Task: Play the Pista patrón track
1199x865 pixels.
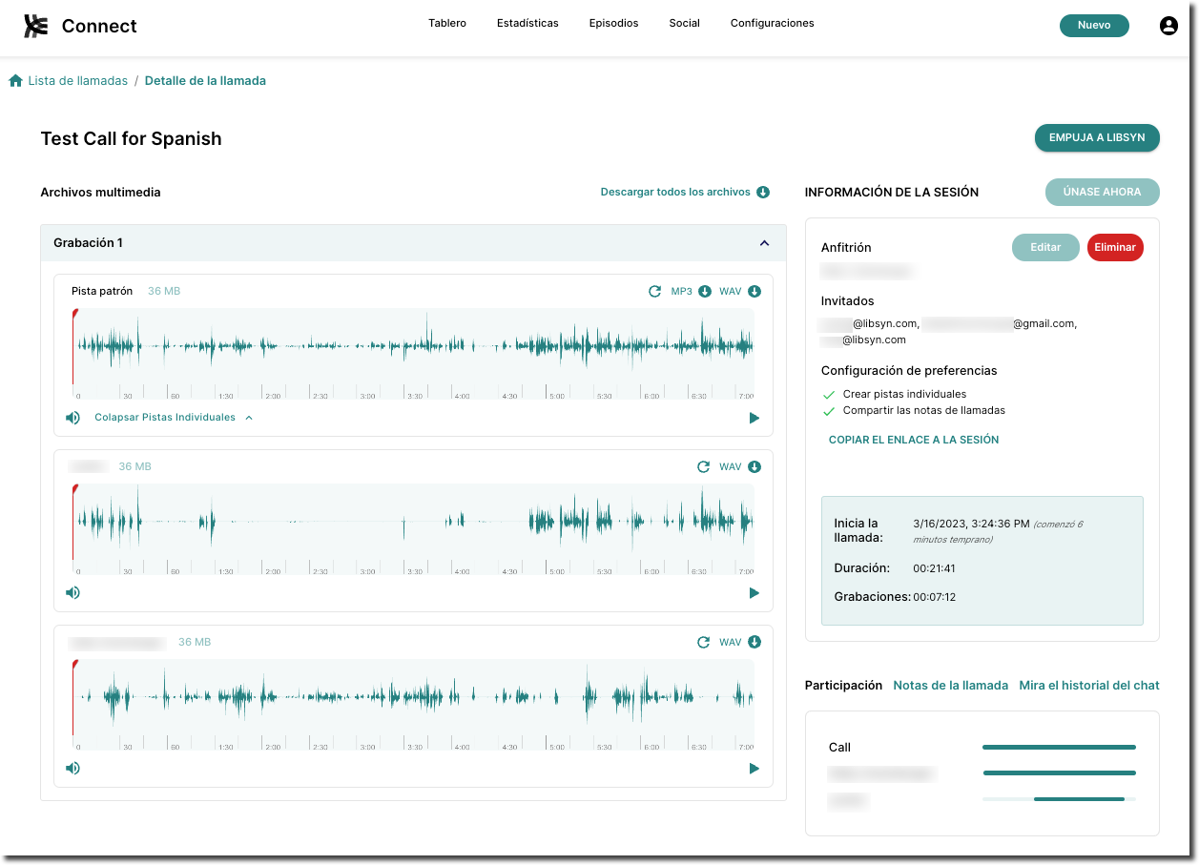Action: coord(755,418)
